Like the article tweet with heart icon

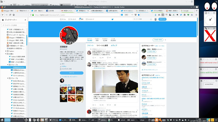108,105
